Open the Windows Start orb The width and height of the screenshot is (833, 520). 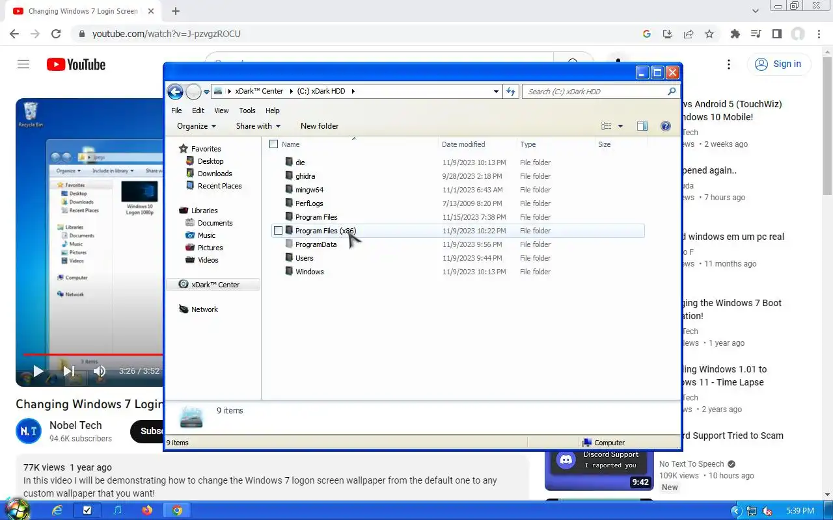[x=18, y=509]
